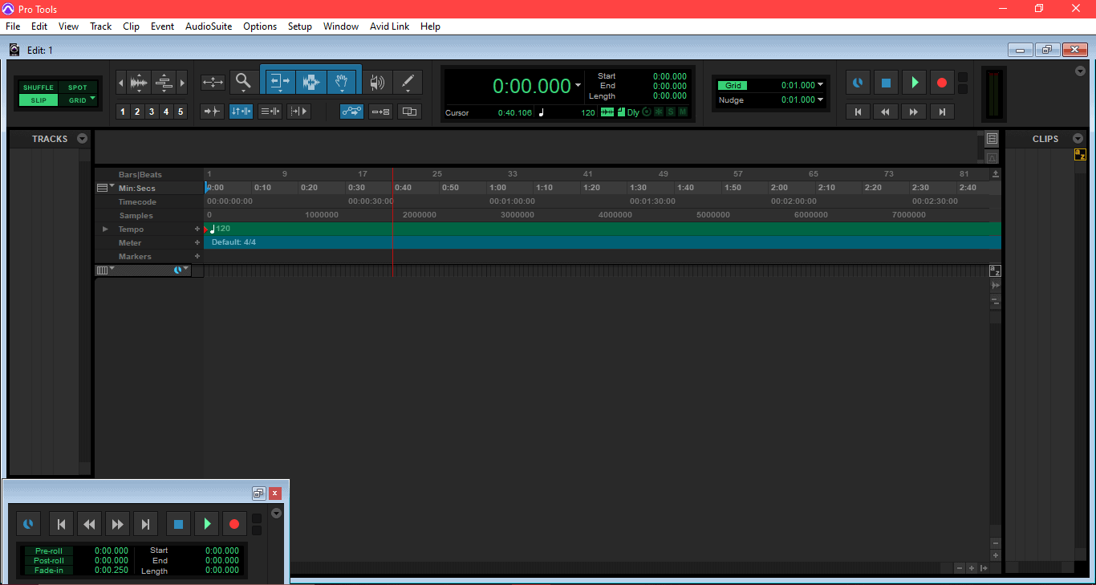The height and width of the screenshot is (585, 1096).
Task: Select the Scrubber speaker tool
Action: click(376, 81)
